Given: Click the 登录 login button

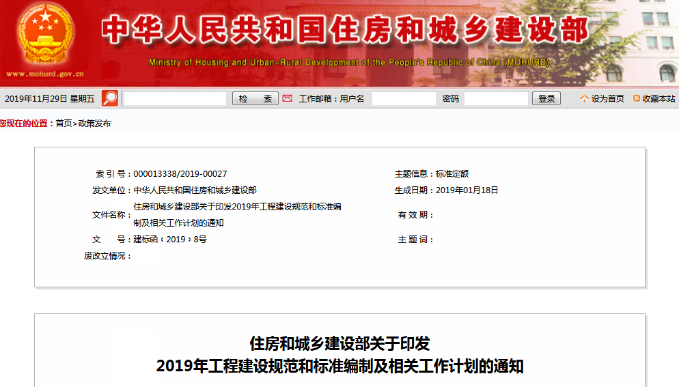Looking at the screenshot, I should coord(546,99).
